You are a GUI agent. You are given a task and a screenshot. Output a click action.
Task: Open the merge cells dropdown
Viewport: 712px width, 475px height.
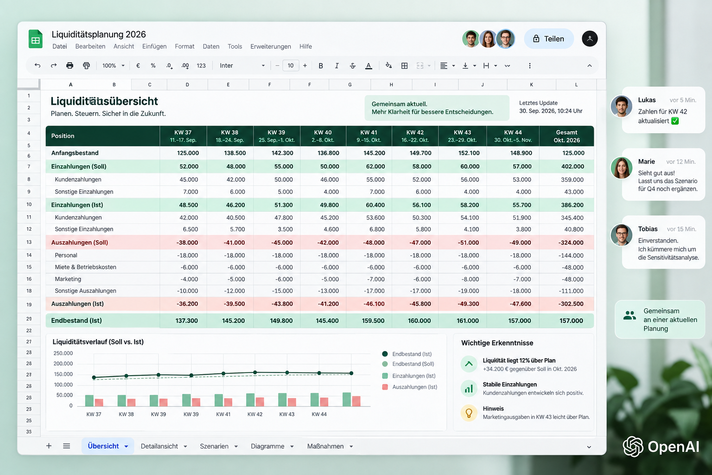tap(429, 65)
